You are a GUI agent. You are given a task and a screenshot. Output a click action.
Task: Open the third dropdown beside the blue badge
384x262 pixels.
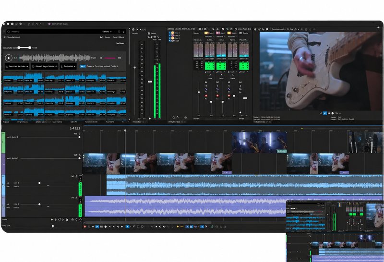(68, 66)
